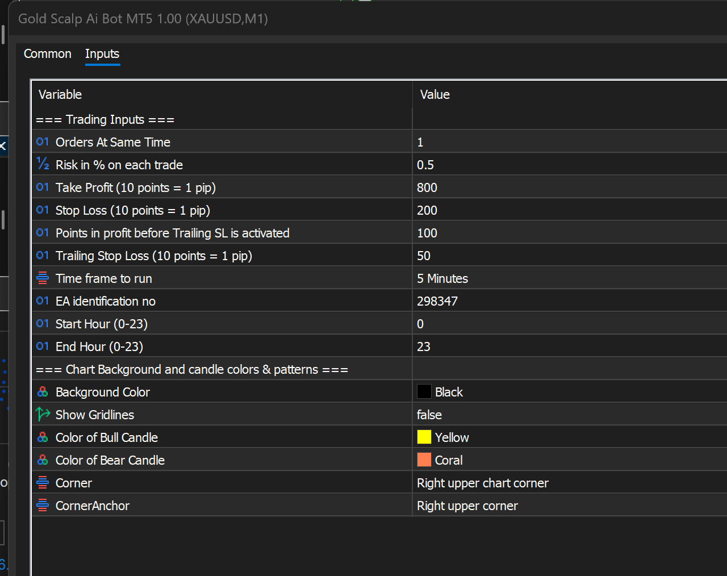The image size is (727, 576).
Task: Click enum icon beside Corner row
Action: (x=43, y=483)
